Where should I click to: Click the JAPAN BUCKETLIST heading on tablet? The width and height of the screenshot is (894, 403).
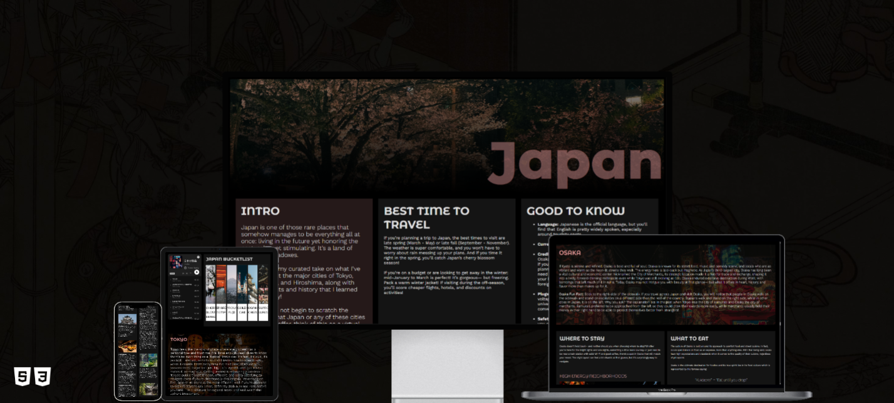229,259
